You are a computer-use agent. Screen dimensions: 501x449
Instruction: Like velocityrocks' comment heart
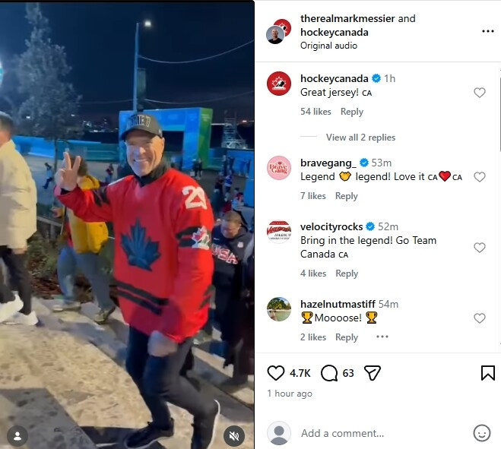pyautogui.click(x=480, y=248)
